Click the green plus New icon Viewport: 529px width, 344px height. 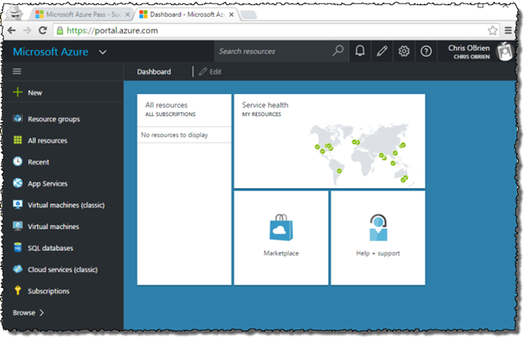pyautogui.click(x=18, y=92)
